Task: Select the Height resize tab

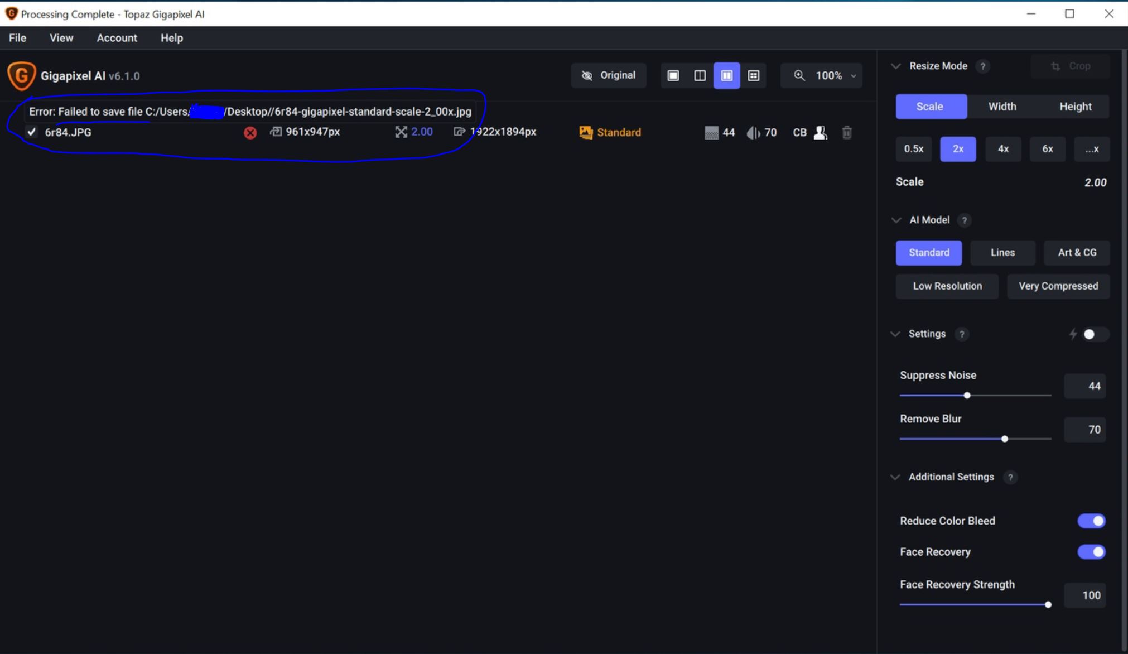Action: point(1075,107)
